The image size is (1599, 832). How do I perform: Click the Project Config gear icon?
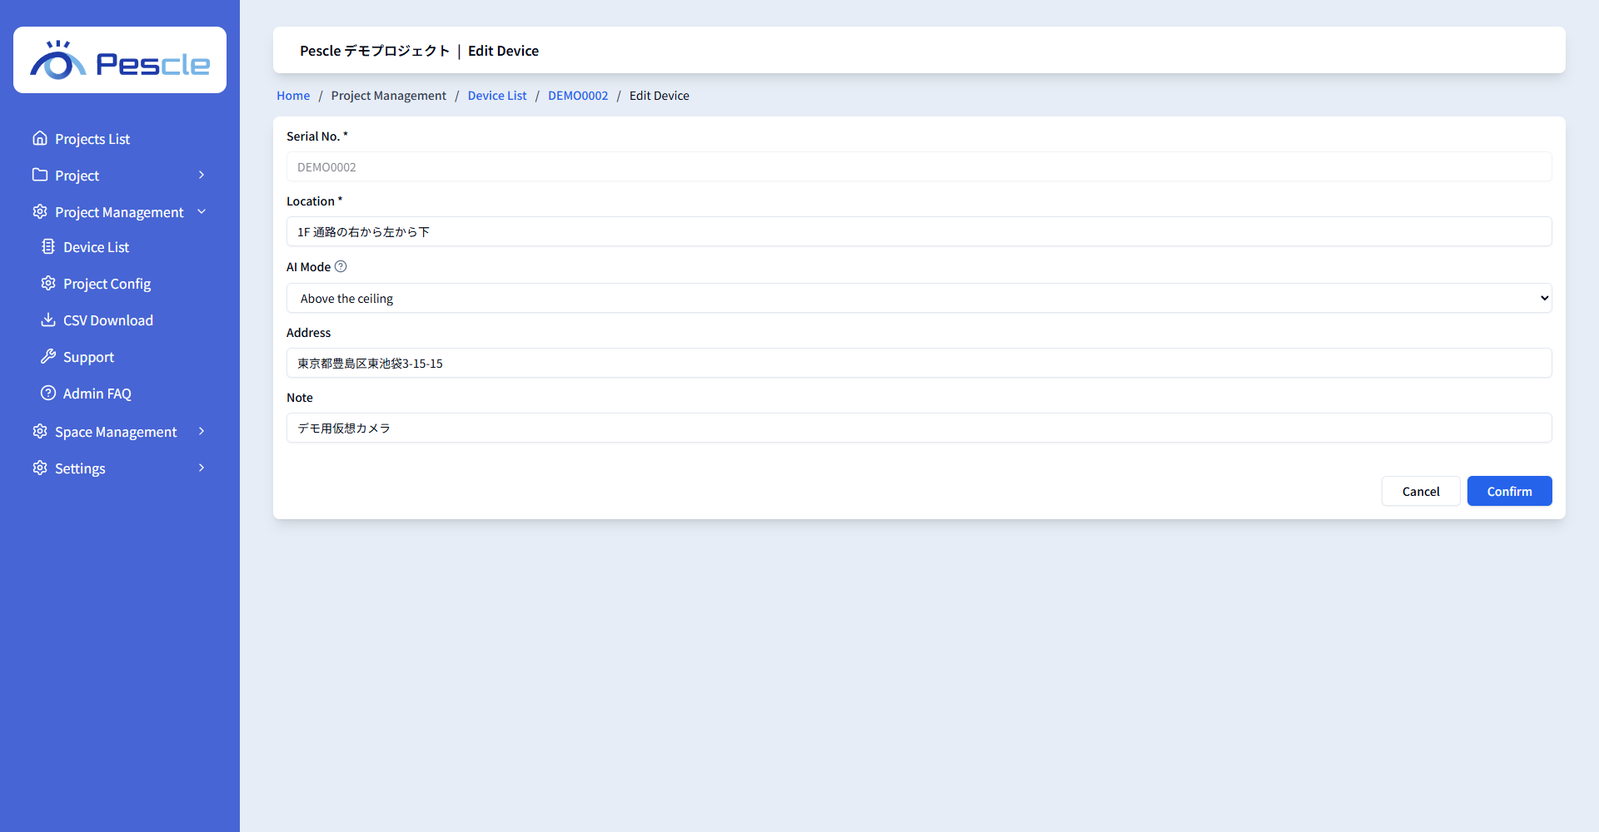(x=48, y=283)
